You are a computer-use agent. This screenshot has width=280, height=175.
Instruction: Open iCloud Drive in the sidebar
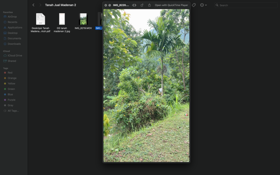click(15, 56)
